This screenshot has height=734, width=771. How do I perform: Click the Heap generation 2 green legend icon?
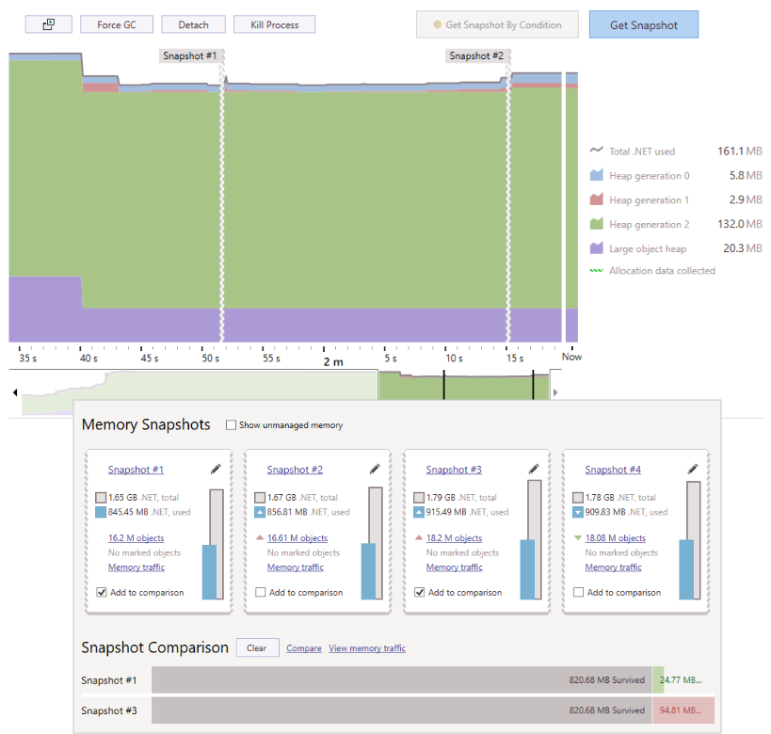[597, 224]
